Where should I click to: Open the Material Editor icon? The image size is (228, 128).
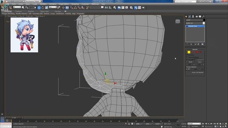coord(131,8)
